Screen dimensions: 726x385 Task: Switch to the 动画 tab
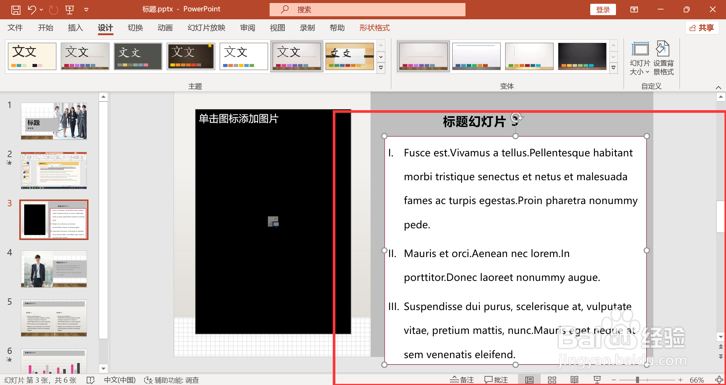click(x=165, y=28)
